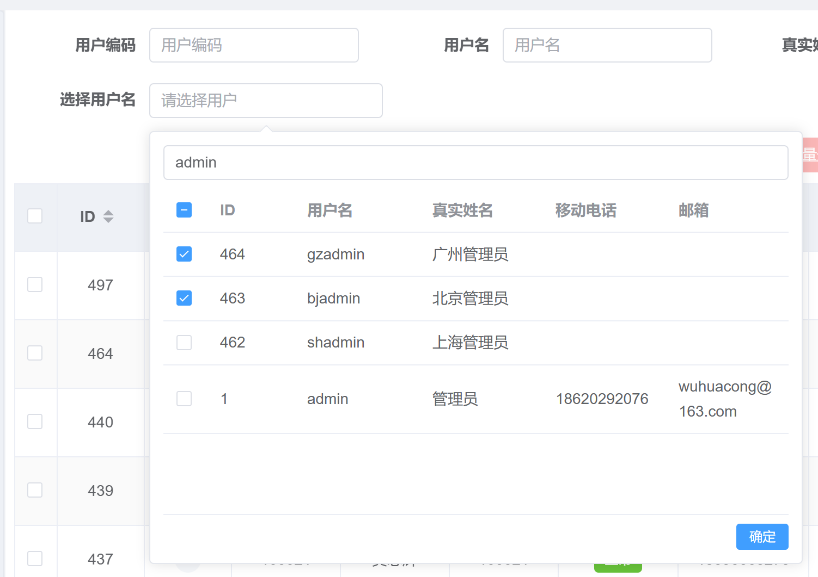Viewport: 818px width, 577px height.
Task: Select the checkbox for row 497
Action: pyautogui.click(x=35, y=284)
